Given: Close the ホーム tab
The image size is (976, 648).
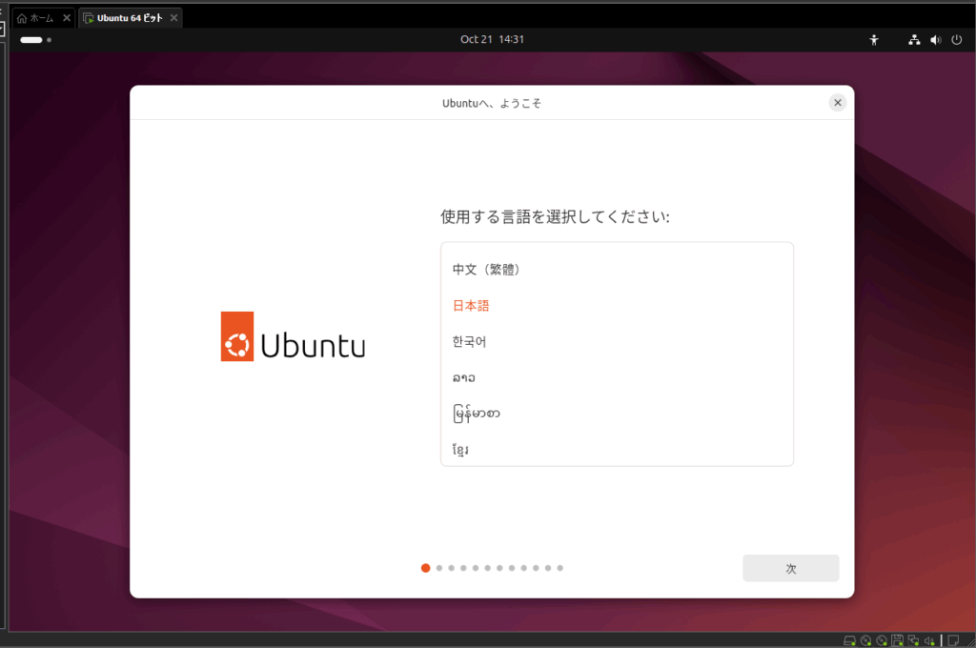Looking at the screenshot, I should 67,18.
